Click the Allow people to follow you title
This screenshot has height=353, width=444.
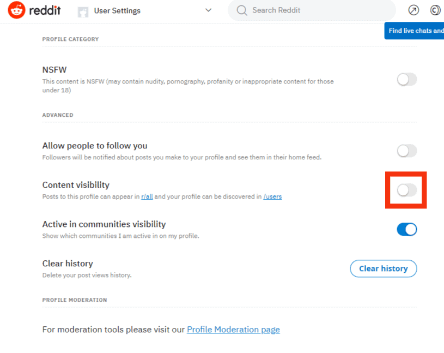[x=95, y=146]
